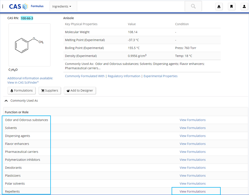Select the Anisole substance name

click(68, 18)
